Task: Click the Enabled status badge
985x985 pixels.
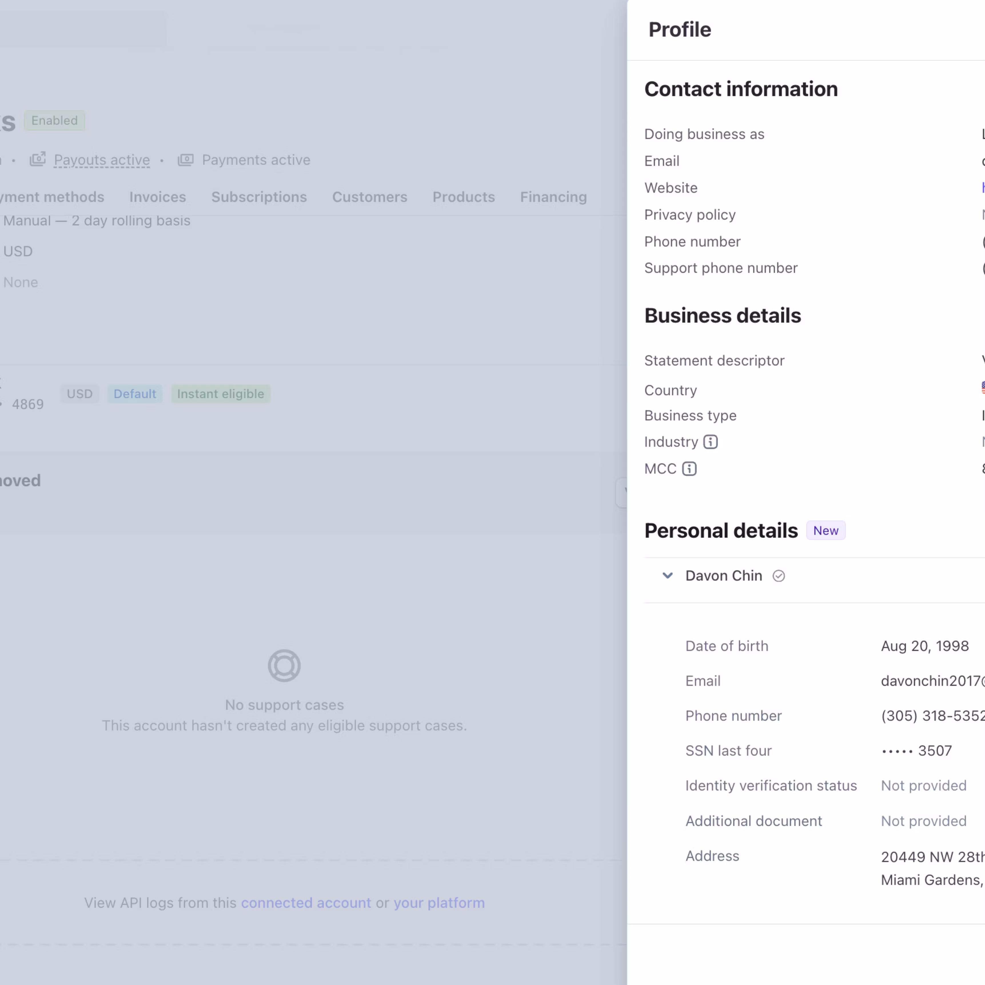Action: [55, 121]
